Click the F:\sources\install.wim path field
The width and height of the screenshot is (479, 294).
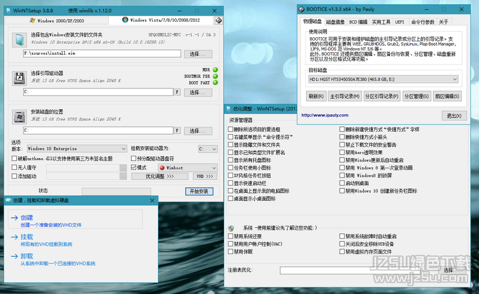pos(102,54)
